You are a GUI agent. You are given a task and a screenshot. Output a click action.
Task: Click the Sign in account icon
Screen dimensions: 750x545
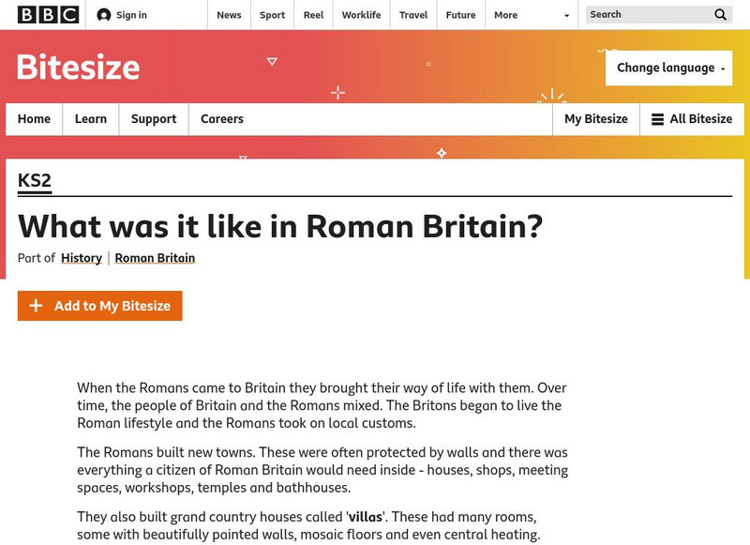(101, 14)
